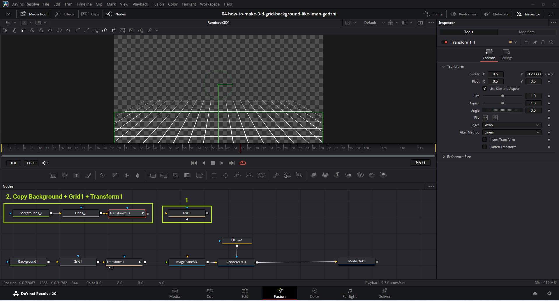Add a Paint brush node
559x301 pixels.
[88, 175]
